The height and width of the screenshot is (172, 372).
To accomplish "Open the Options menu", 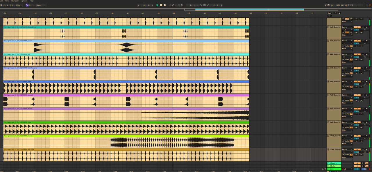I will click(24, 1).
